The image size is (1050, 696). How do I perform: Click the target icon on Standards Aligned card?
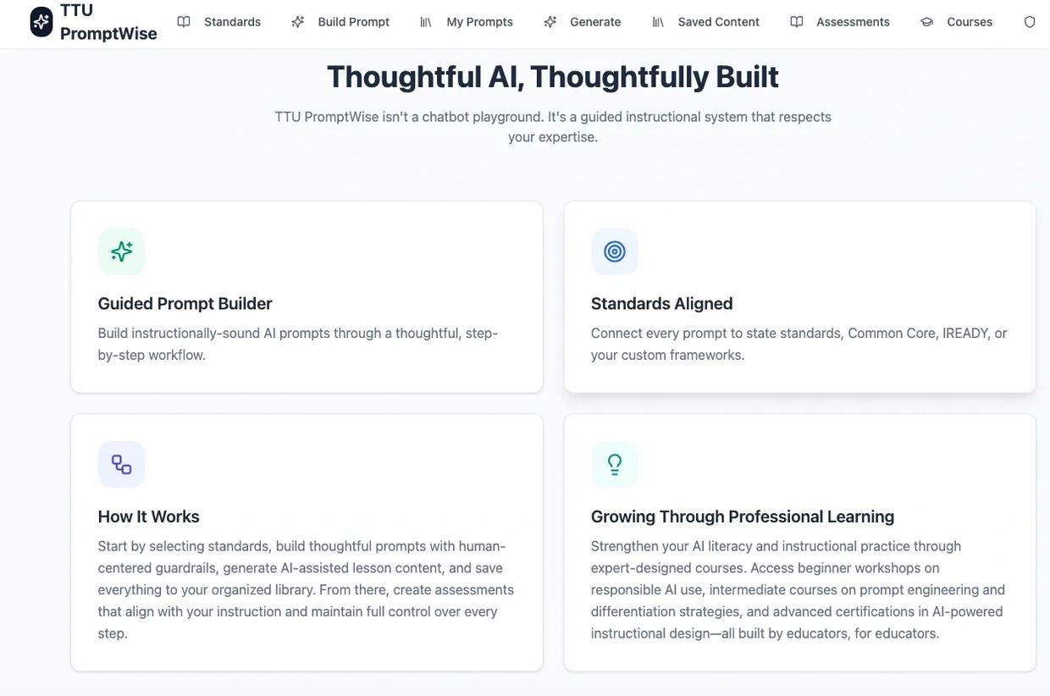tap(614, 251)
